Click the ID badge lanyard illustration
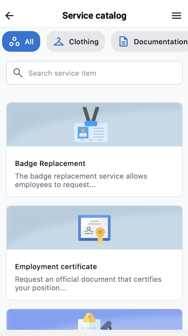 pyautogui.click(x=91, y=124)
